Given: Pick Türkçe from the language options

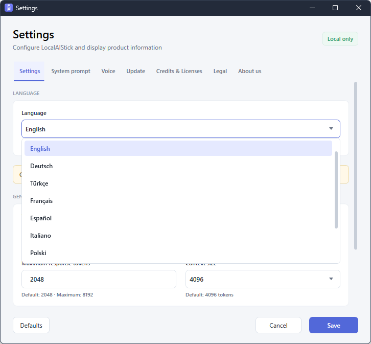Looking at the screenshot, I should tap(178, 184).
